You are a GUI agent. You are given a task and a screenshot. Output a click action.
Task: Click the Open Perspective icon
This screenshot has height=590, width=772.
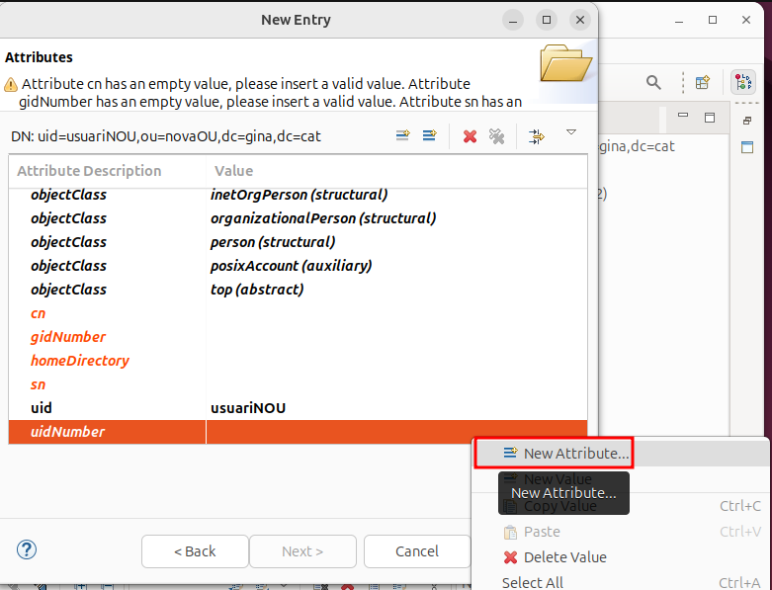point(703,83)
